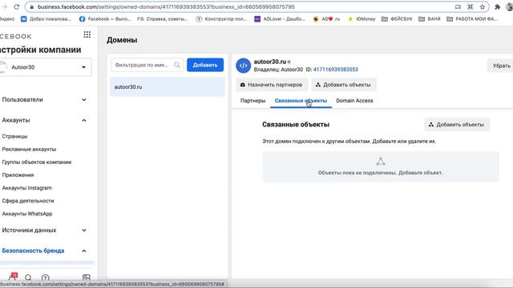
Task: Open Группы объектов компании
Action: click(x=37, y=162)
